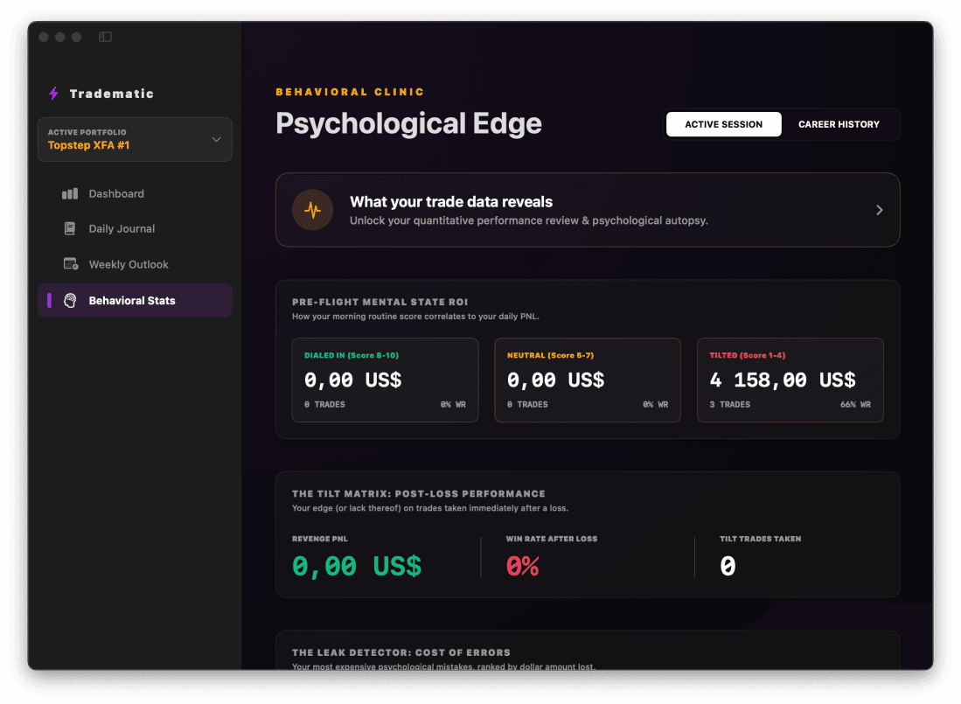This screenshot has width=961, height=704.
Task: Click the Behavioral Stats head icon
Action: click(71, 300)
